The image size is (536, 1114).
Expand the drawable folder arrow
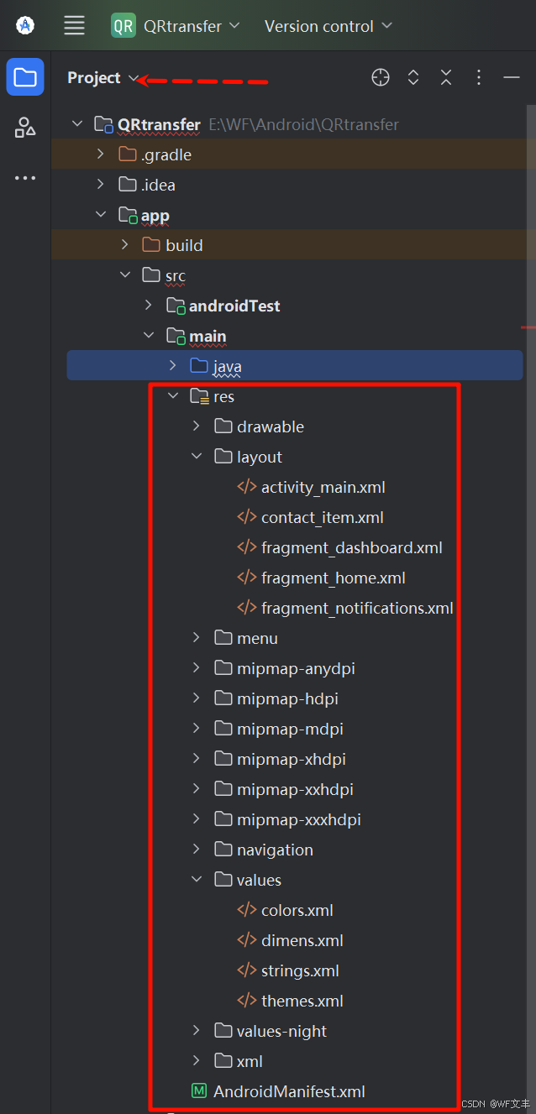pos(197,426)
